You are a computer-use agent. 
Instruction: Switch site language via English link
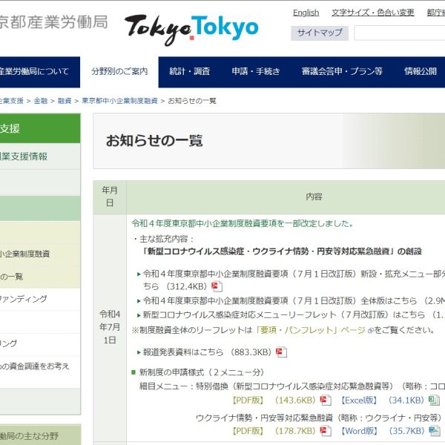[x=306, y=13]
